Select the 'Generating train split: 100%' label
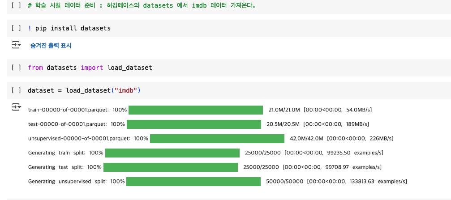 pyautogui.click(x=65, y=153)
